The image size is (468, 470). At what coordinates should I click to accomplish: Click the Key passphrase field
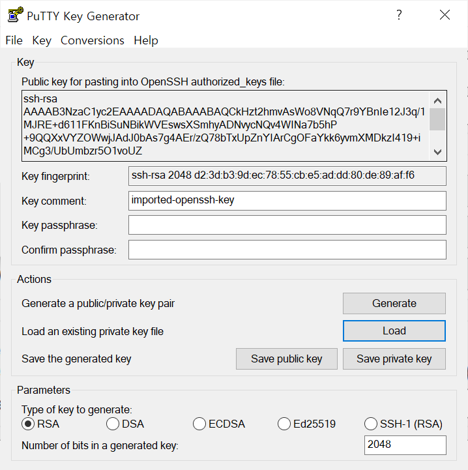point(287,225)
